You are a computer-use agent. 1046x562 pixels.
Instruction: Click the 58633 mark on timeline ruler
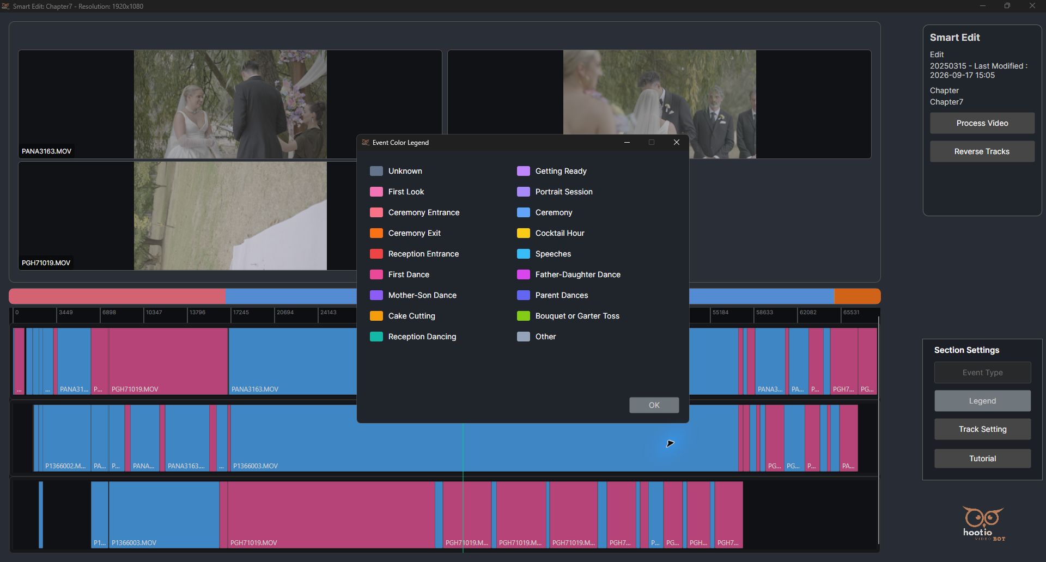[x=764, y=313]
